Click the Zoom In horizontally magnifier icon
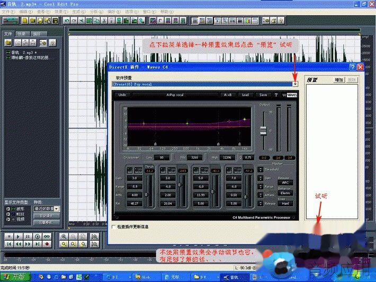Screen dimensions: 376x282 (64, 236)
